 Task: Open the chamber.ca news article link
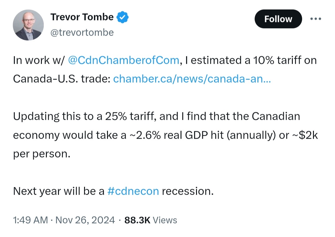point(192,79)
